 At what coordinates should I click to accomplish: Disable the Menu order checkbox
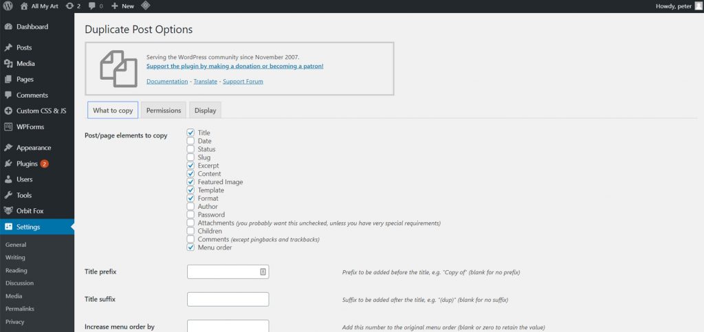191,247
